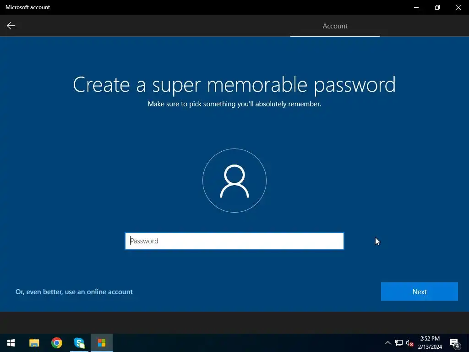This screenshot has height=352, width=469.
Task: Minimize the Microsoft account window
Action: [x=416, y=7]
